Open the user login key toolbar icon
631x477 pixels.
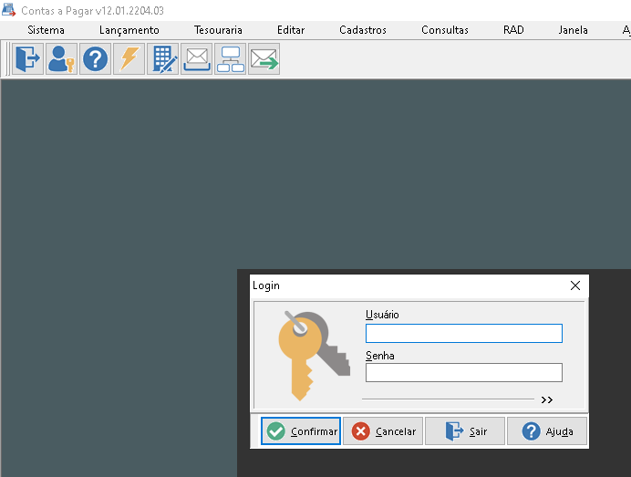tap(61, 59)
